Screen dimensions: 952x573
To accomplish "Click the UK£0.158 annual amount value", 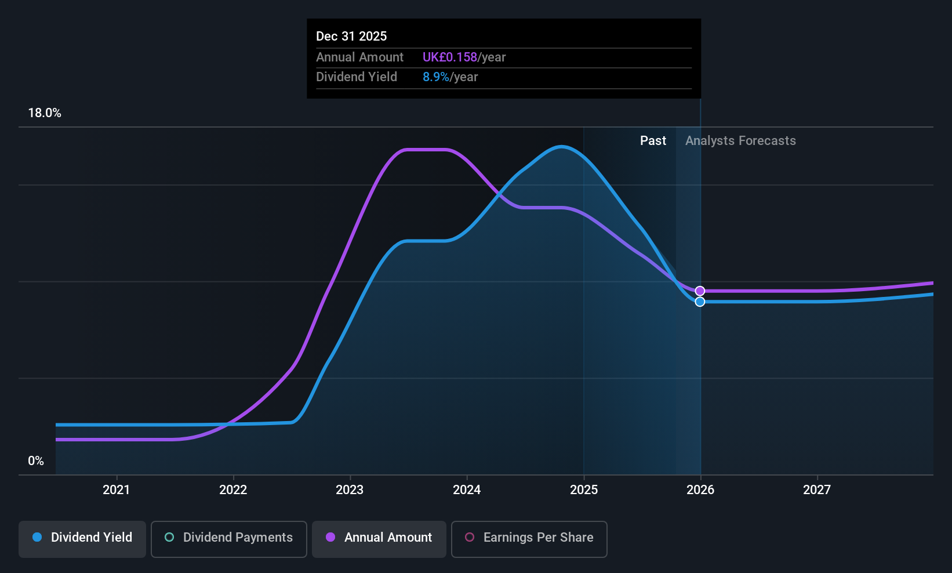I will pos(450,57).
